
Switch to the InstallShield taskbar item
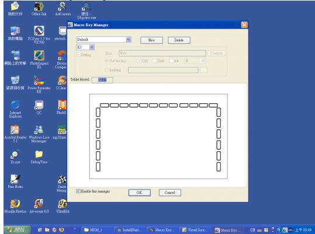tap(129, 230)
